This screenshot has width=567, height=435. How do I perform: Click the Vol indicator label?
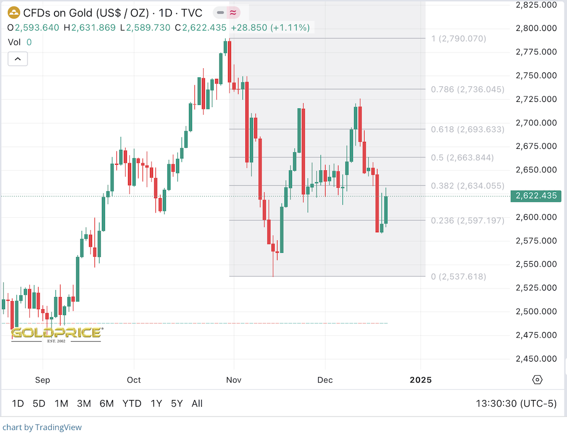coord(14,42)
